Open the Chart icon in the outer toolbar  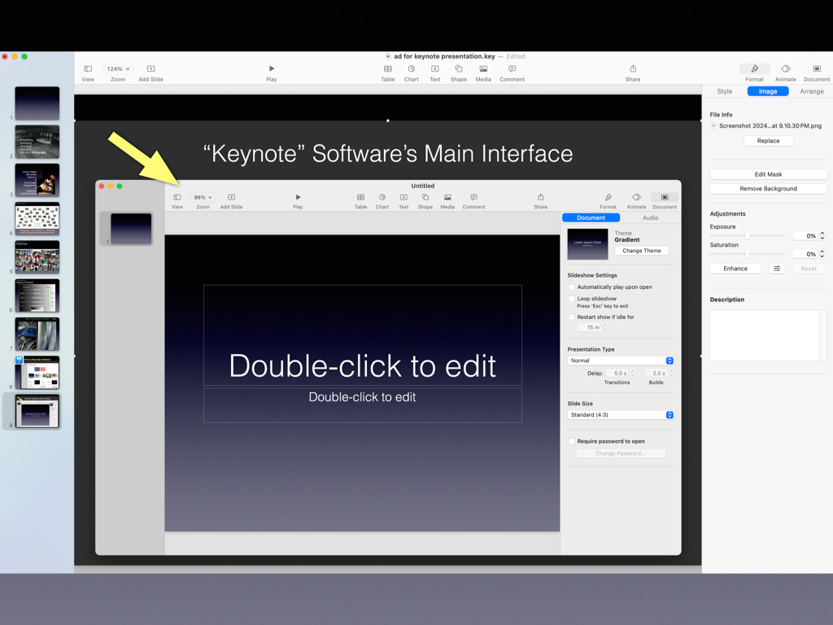click(411, 69)
